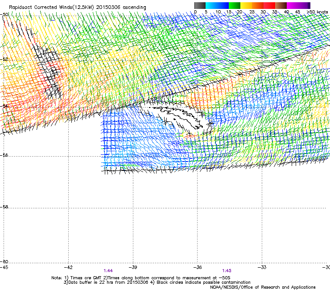
Task: Select the brown 35–40 knots legend segment
Action: [x=281, y=5]
